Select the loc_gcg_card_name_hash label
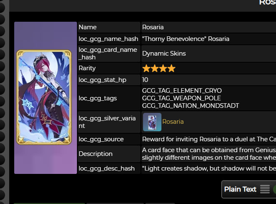This screenshot has width=276, height=204. tap(108, 54)
